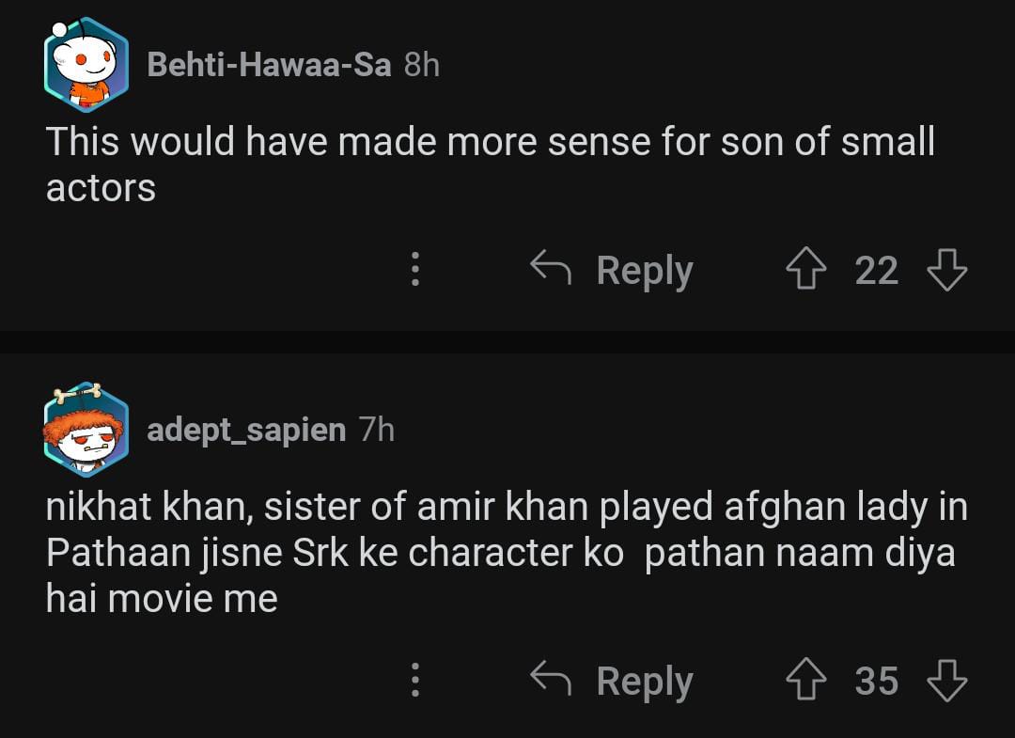Downvote Behti-Hawaa-Sa's comment
Screen dimensions: 1015x738
click(946, 271)
